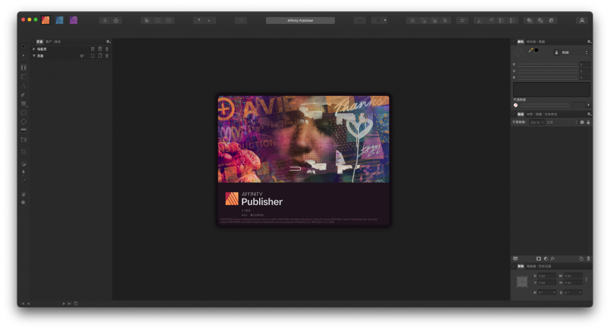
Task: Click the mask layer icon in Layers
Action: pyautogui.click(x=539, y=259)
